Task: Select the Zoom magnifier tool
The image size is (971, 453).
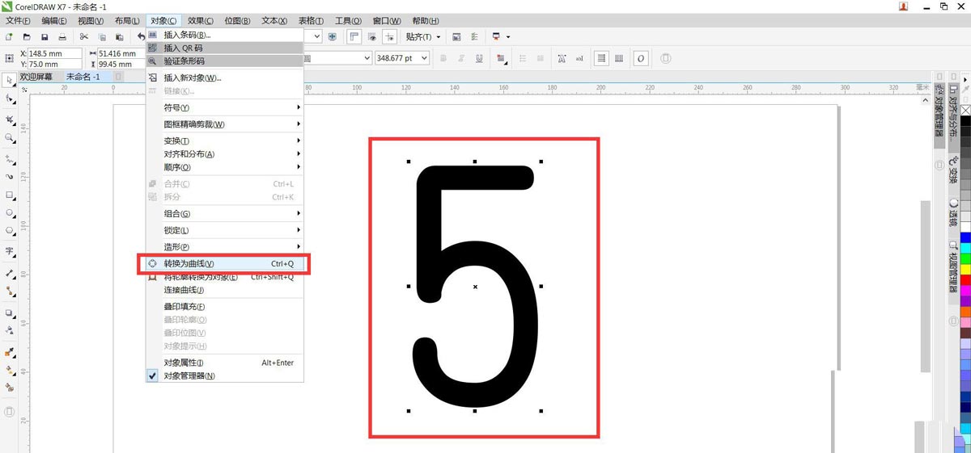Action: pyautogui.click(x=9, y=138)
